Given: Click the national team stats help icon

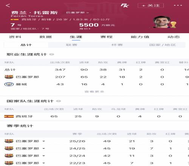Looking at the screenshot, I should coord(58,101).
